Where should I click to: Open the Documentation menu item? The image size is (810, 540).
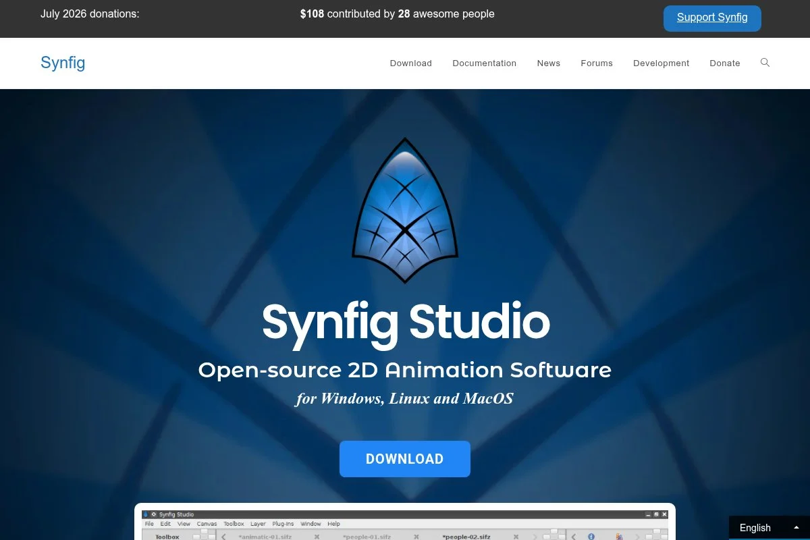click(485, 63)
